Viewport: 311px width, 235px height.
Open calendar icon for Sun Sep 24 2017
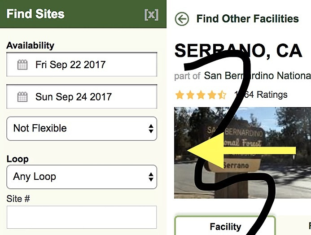point(22,97)
